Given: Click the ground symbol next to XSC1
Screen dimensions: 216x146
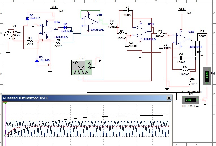Looking at the screenshot, I should (x=100, y=60).
